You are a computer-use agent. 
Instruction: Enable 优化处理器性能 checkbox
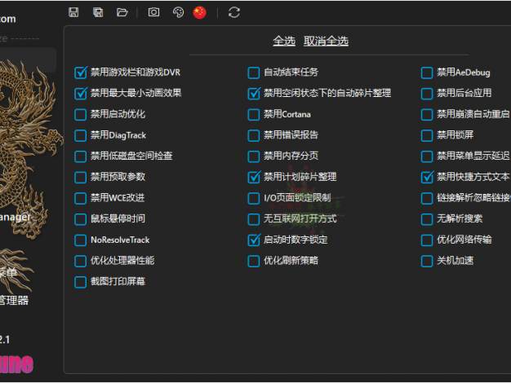[81, 261]
